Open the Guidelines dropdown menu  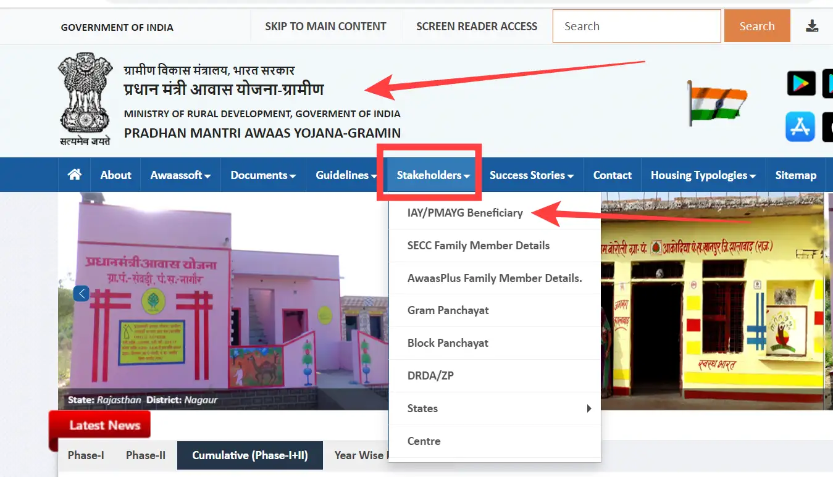[346, 175]
